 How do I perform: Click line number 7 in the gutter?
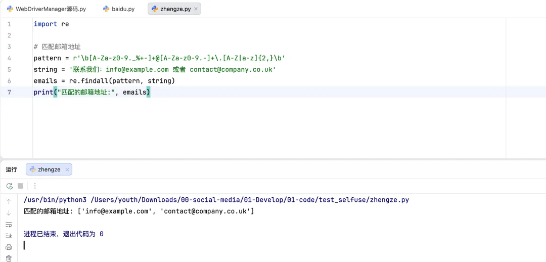click(9, 93)
